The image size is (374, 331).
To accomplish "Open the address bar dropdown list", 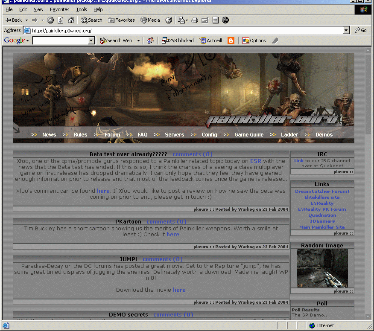I will (x=346, y=31).
